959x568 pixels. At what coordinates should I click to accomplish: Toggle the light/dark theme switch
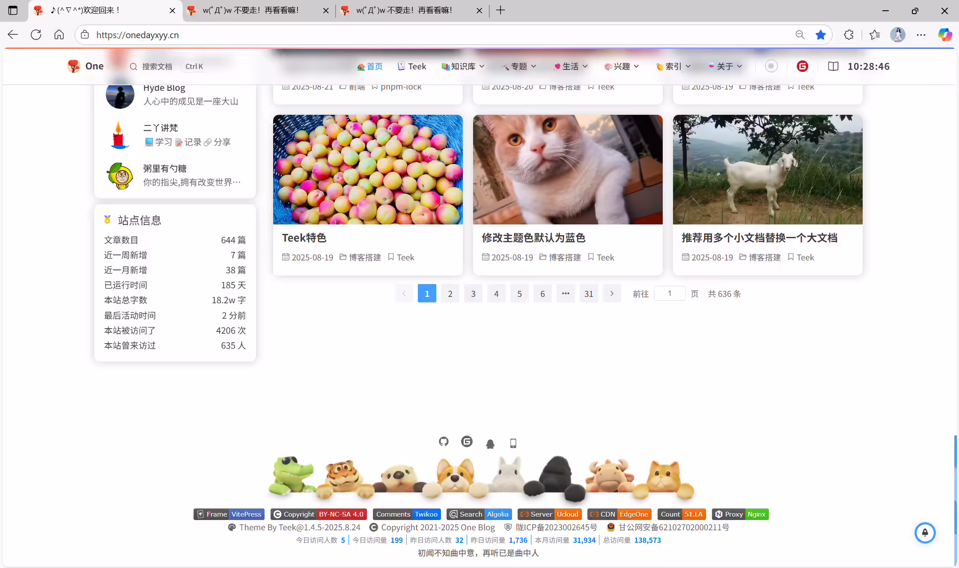[771, 66]
